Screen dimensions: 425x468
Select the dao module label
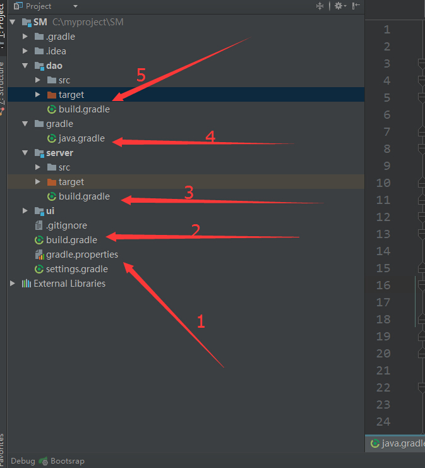point(54,66)
